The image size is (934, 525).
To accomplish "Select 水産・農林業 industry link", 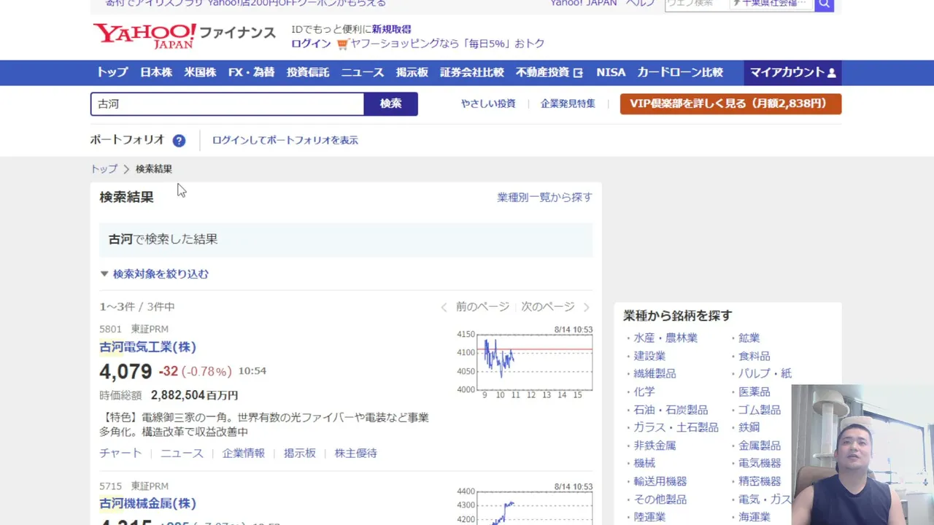I will pos(665,338).
